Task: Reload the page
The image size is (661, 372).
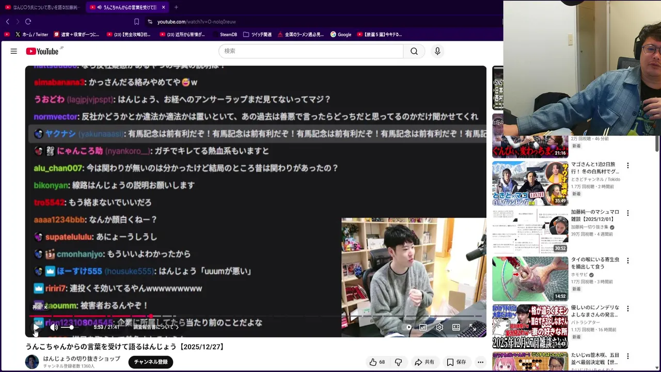Action: click(28, 22)
